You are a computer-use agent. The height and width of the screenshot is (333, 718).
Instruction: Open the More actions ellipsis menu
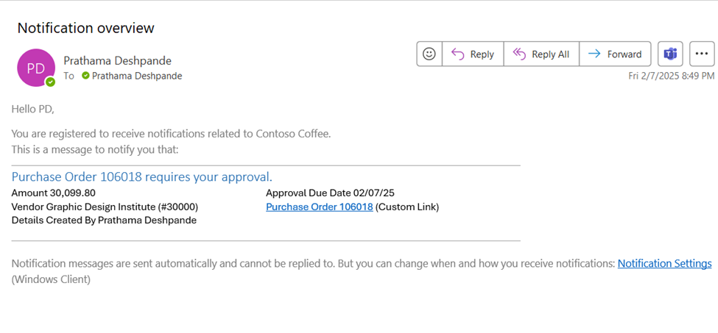pos(702,54)
